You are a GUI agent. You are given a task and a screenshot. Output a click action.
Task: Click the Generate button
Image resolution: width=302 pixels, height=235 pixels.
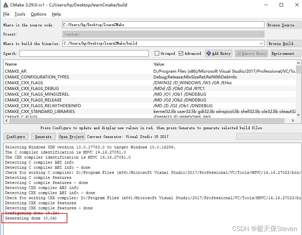pyautogui.click(x=43, y=137)
